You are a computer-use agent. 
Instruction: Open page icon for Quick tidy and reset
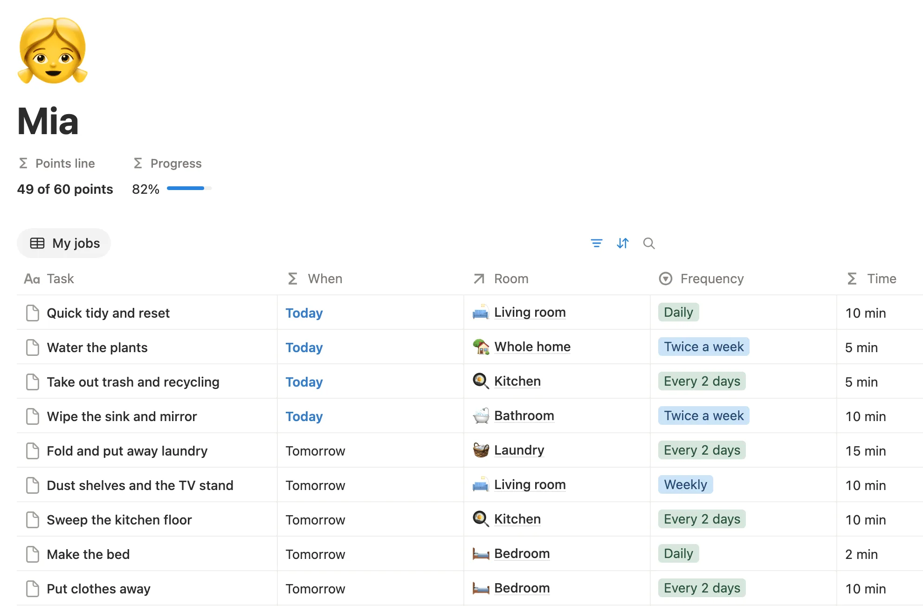[x=33, y=313]
